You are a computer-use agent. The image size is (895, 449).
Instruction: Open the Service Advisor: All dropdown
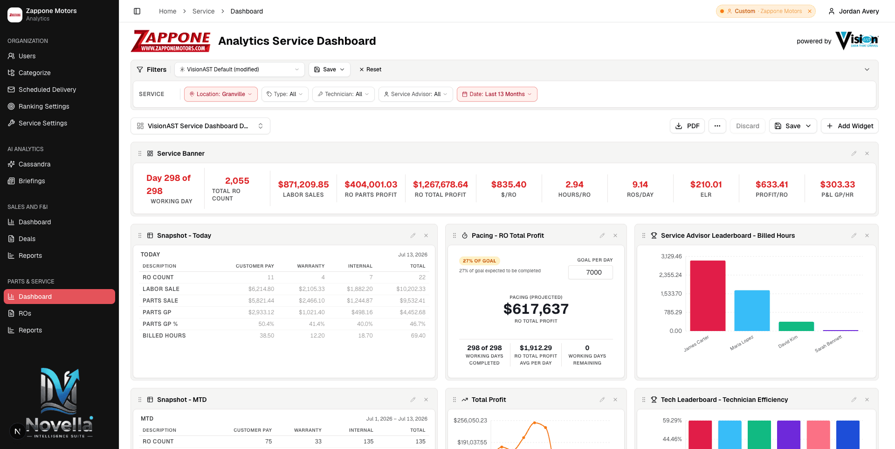[416, 94]
